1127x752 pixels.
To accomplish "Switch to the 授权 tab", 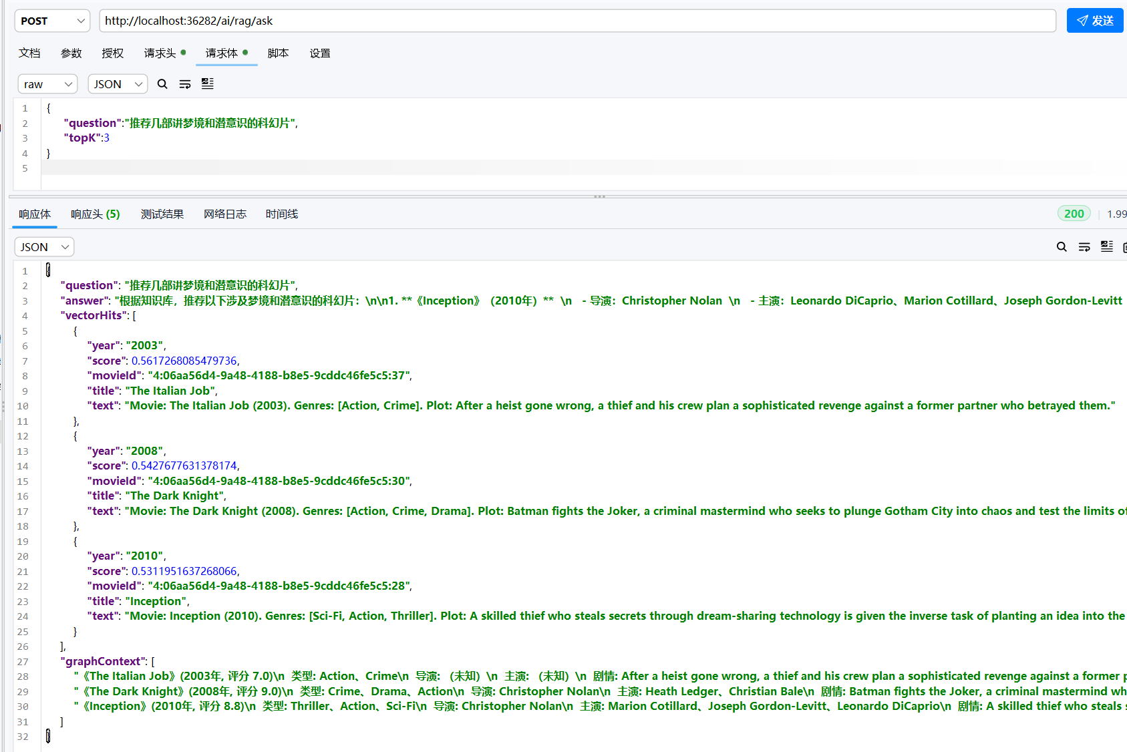I will click(x=113, y=53).
